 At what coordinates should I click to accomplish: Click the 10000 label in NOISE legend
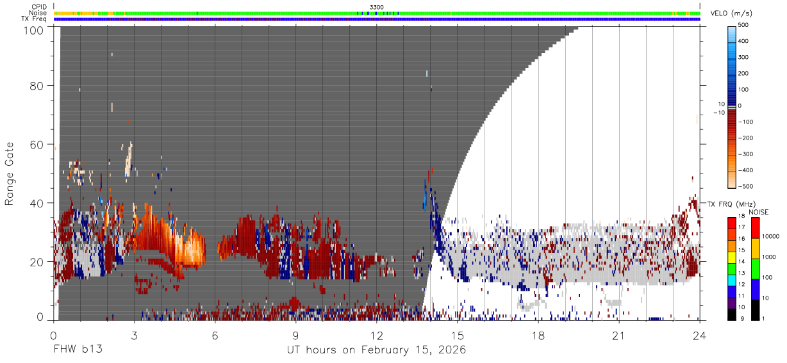point(772,236)
